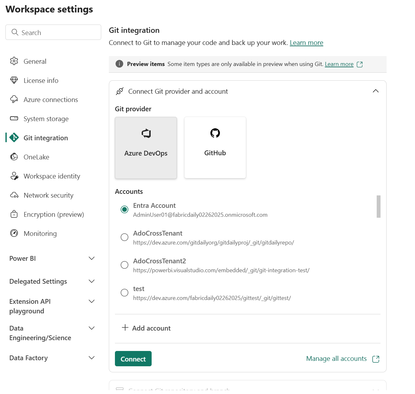The image size is (415, 394).
Task: Click the Power BI section label
Action: point(23,259)
